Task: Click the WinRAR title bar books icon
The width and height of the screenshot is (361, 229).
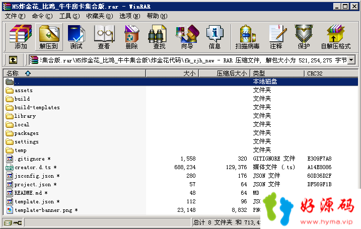Action: (7, 6)
